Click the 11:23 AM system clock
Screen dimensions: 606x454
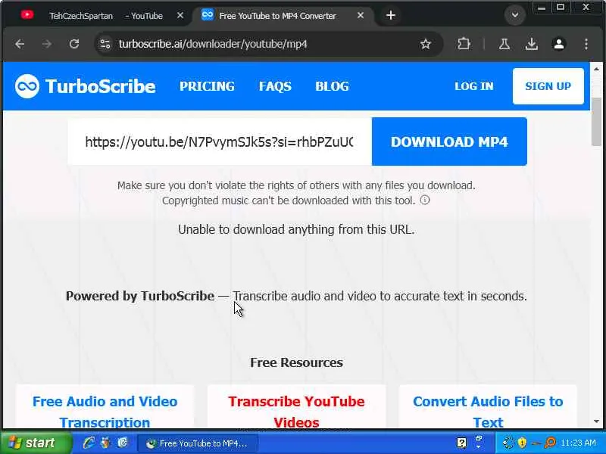578,443
